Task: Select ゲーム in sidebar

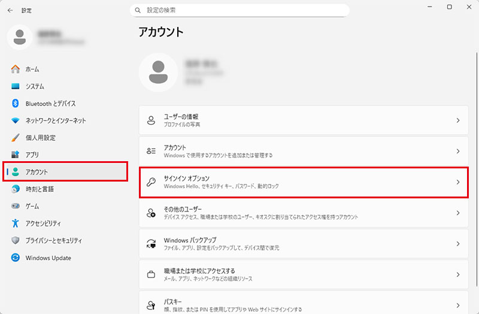Action: click(x=65, y=206)
